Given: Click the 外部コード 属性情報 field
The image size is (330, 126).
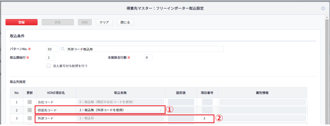Looking at the screenshot, I should [263, 118].
